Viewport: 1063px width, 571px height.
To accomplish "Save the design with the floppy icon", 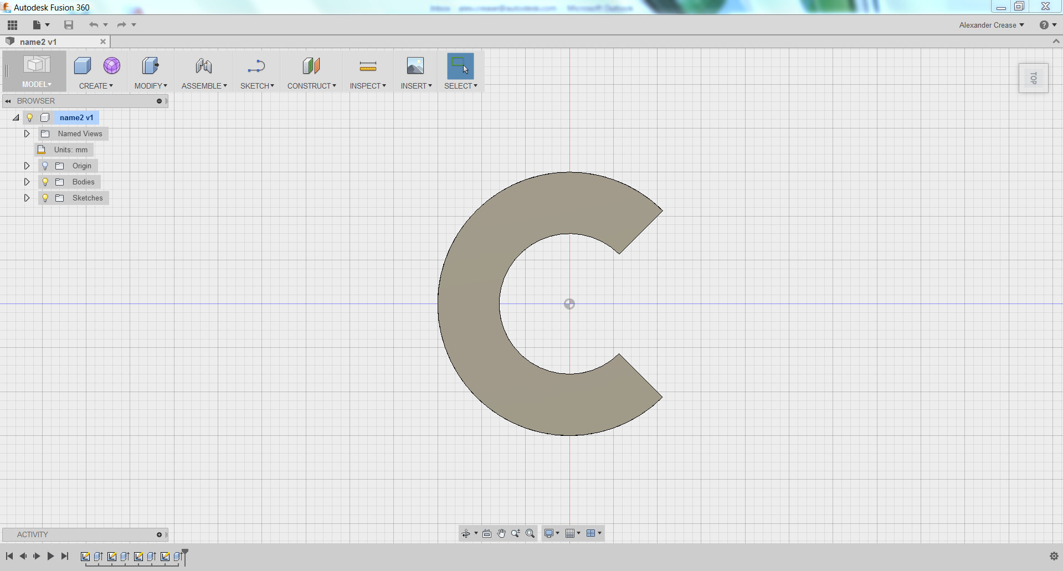I will click(69, 25).
